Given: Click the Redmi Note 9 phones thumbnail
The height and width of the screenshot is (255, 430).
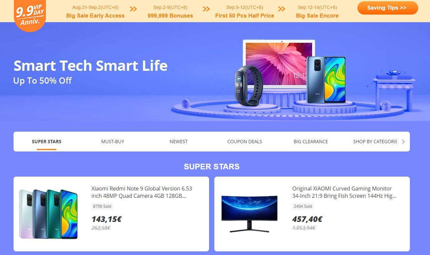Looking at the screenshot, I should point(48,214).
